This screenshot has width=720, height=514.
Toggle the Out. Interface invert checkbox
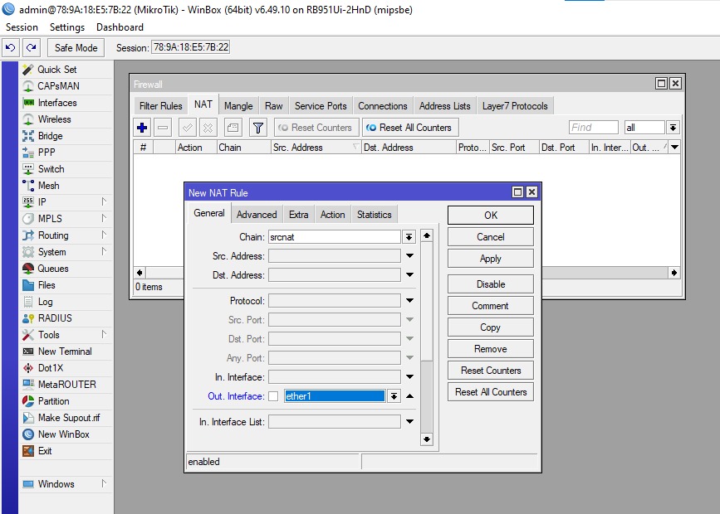[x=273, y=396]
